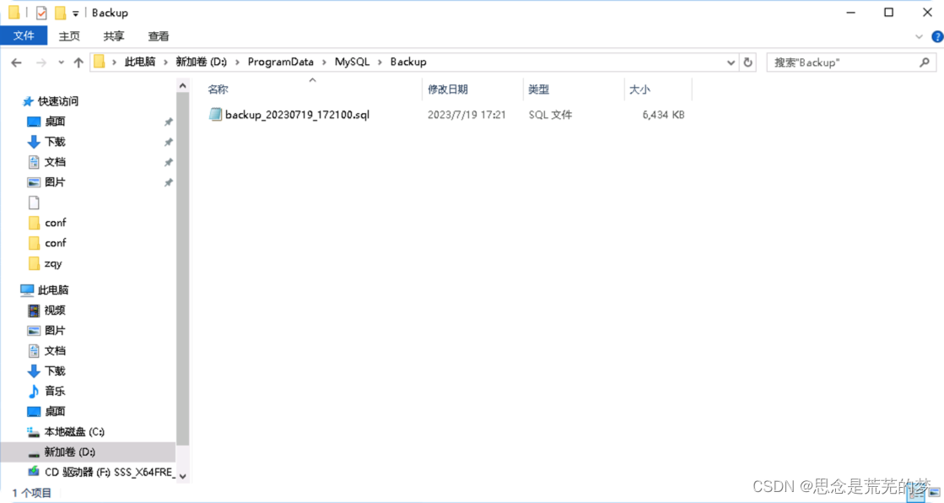Click navigation pane scrollbar down arrow
944x503 pixels.
click(182, 476)
